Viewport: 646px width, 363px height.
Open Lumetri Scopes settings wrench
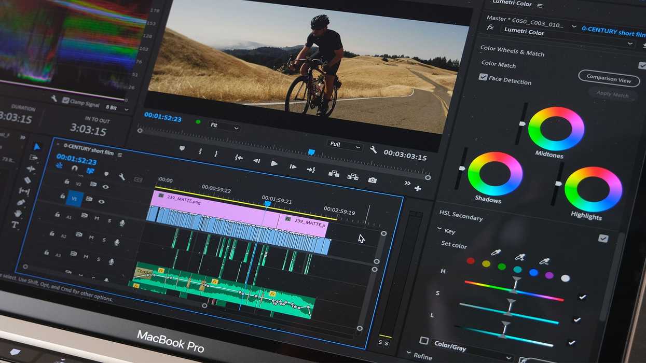(54, 99)
